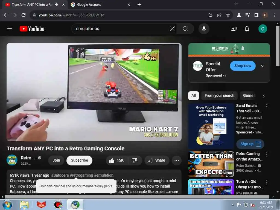Open Chrome labs flask icon

[x=239, y=15]
